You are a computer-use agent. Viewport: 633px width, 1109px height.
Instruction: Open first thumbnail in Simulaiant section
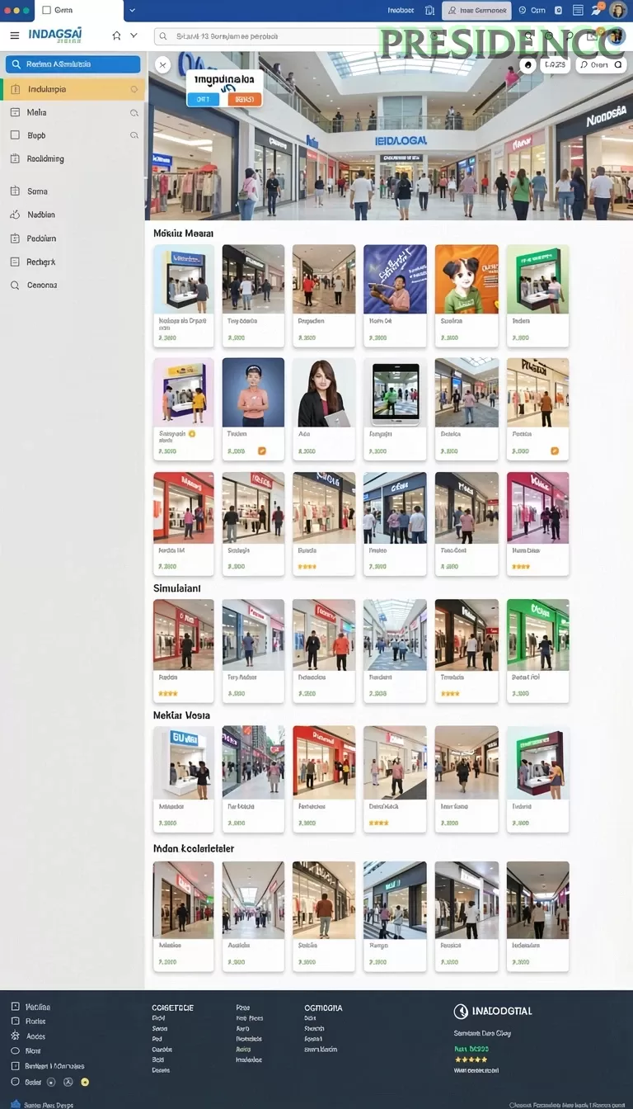pyautogui.click(x=183, y=635)
